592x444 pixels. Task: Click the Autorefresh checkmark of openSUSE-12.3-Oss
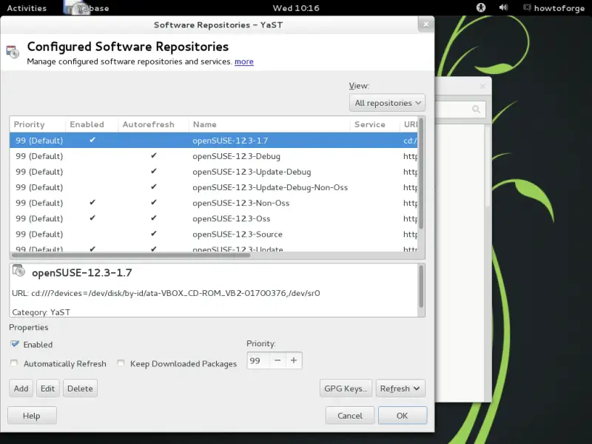pos(154,218)
